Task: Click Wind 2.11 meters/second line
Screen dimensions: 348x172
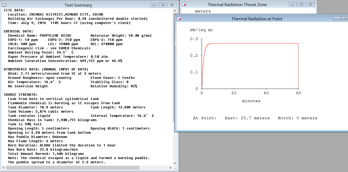Action: (55, 73)
